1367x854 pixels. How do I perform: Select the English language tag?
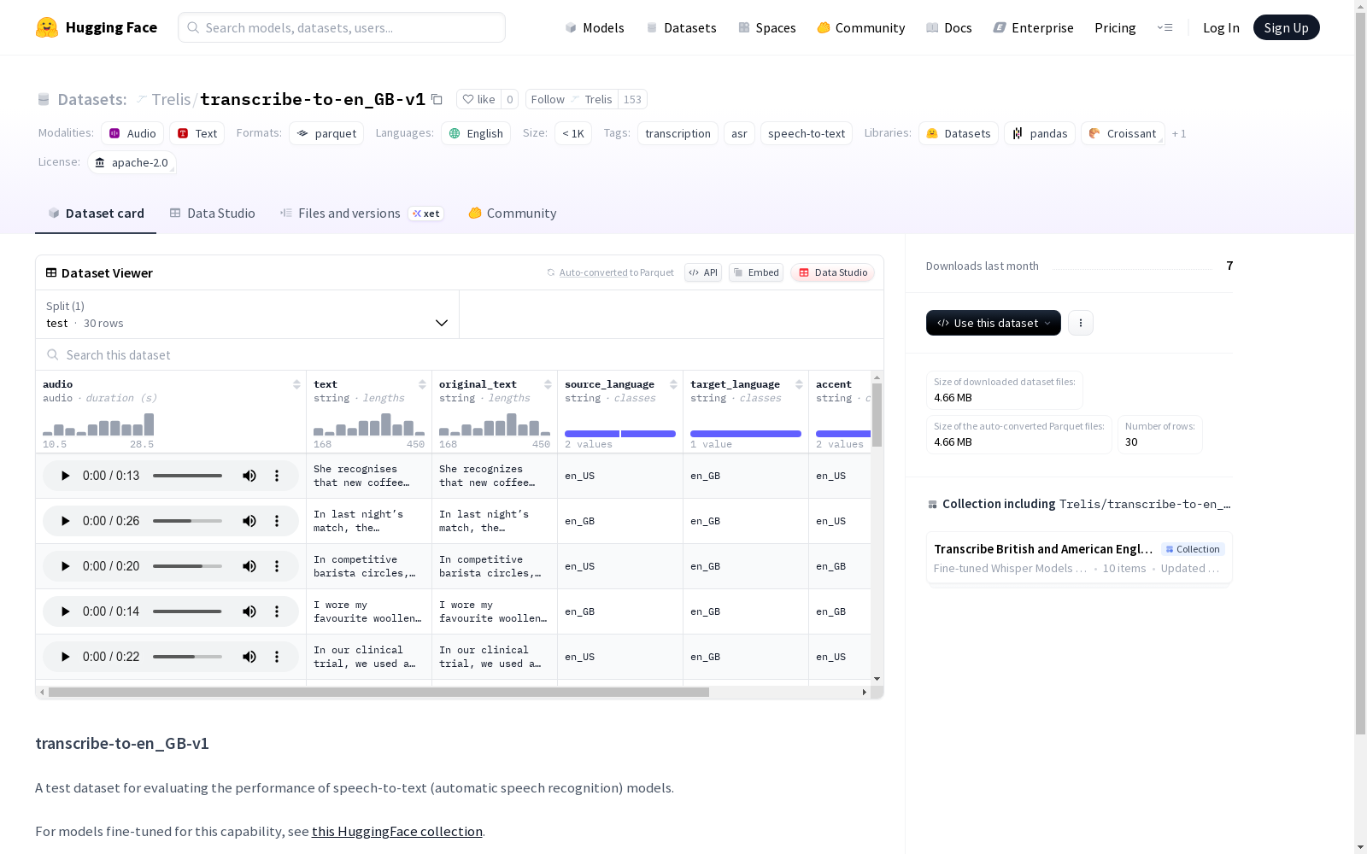[x=476, y=133]
